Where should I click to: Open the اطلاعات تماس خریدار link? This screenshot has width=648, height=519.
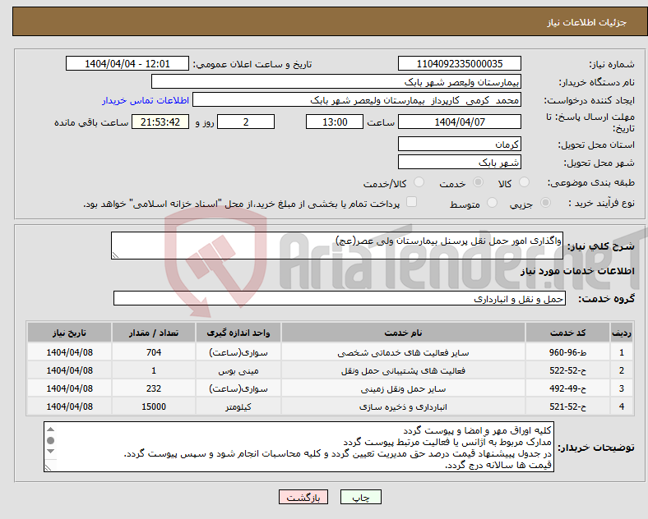coord(146,100)
